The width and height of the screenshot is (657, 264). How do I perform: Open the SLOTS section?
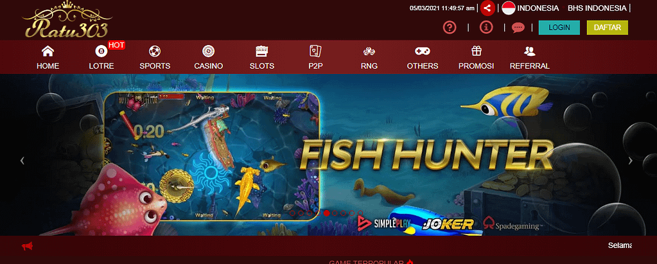pos(262,58)
